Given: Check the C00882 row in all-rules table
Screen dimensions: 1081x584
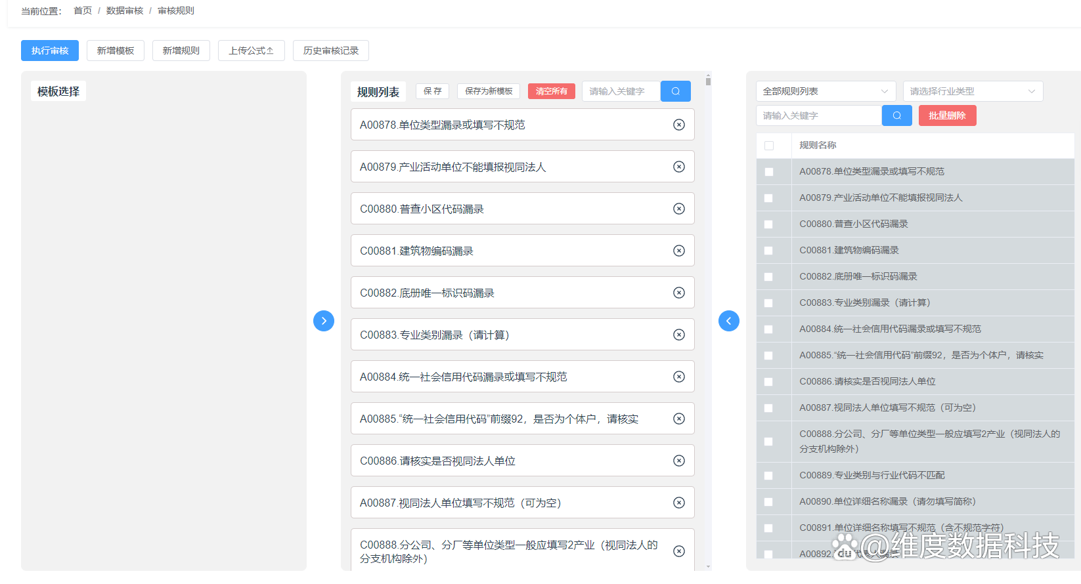Looking at the screenshot, I should tap(769, 277).
